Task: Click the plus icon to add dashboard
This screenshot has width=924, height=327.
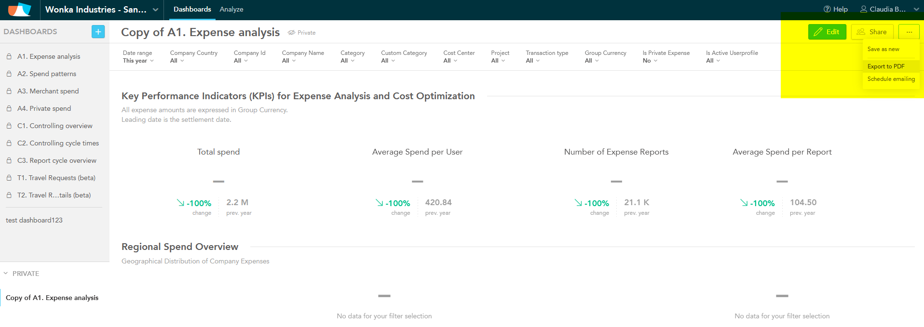Action: (98, 32)
